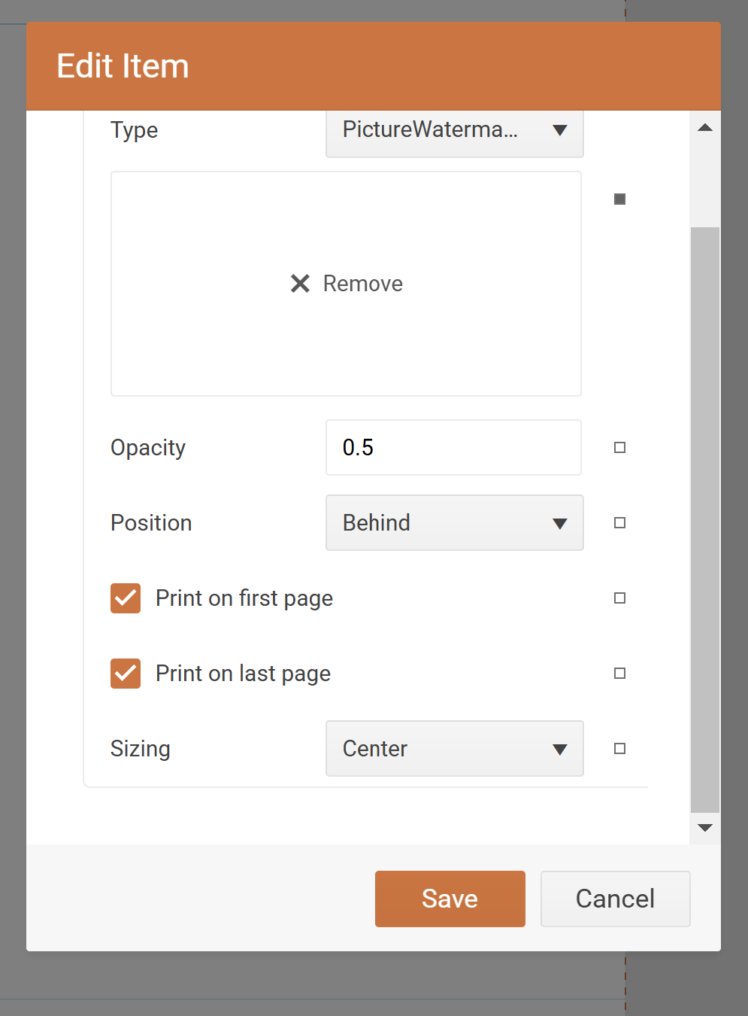Expand the Sizing dropdown showing Center
Viewport: 748px width, 1016px height.
[x=454, y=749]
